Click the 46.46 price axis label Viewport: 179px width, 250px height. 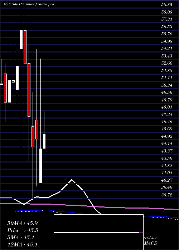click(166, 122)
